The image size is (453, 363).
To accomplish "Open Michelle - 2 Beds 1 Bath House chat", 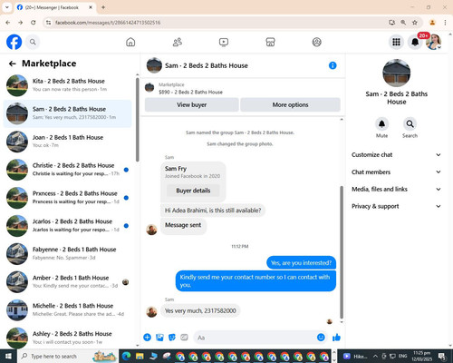I will [x=68, y=309].
